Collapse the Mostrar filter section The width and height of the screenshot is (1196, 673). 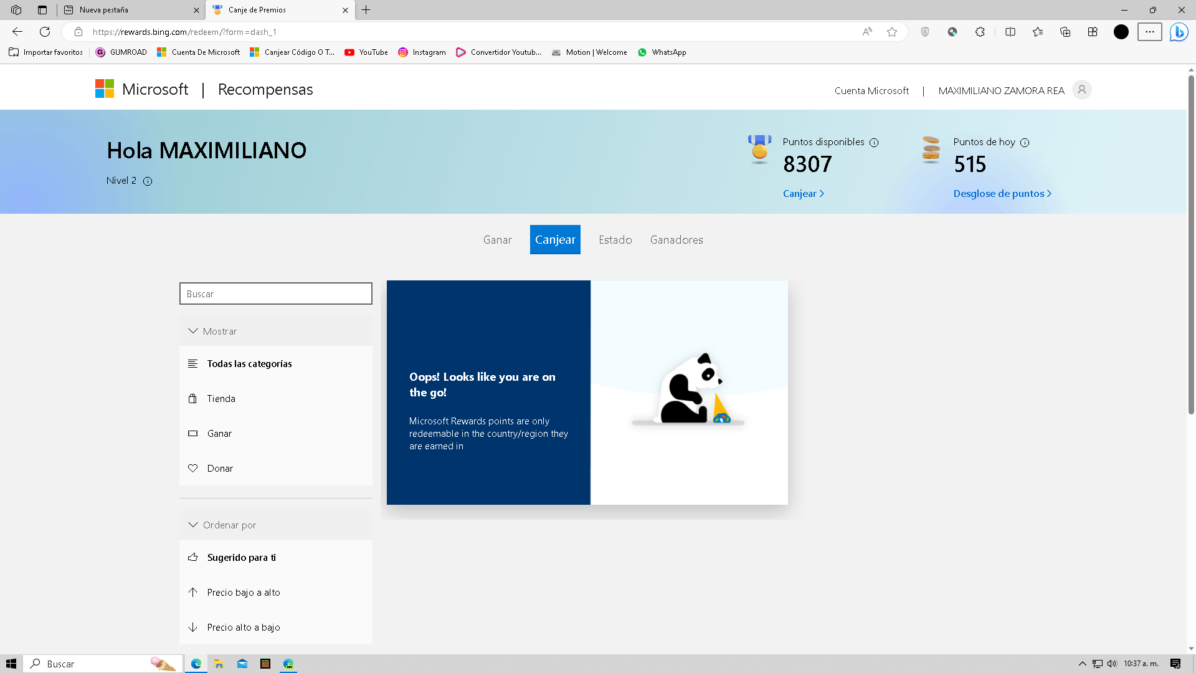point(276,332)
